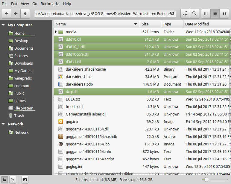Screen dimensions: 231x184
Task: Open the file search tool
Action: [x=194, y=14]
